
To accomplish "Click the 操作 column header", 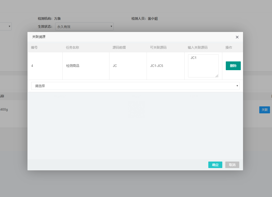I will point(229,47).
